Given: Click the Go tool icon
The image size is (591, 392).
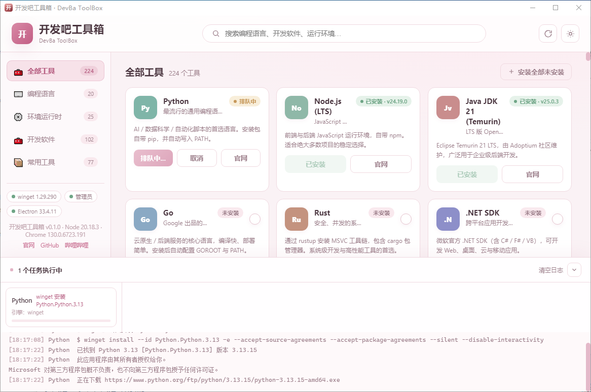Looking at the screenshot, I should tap(145, 219).
